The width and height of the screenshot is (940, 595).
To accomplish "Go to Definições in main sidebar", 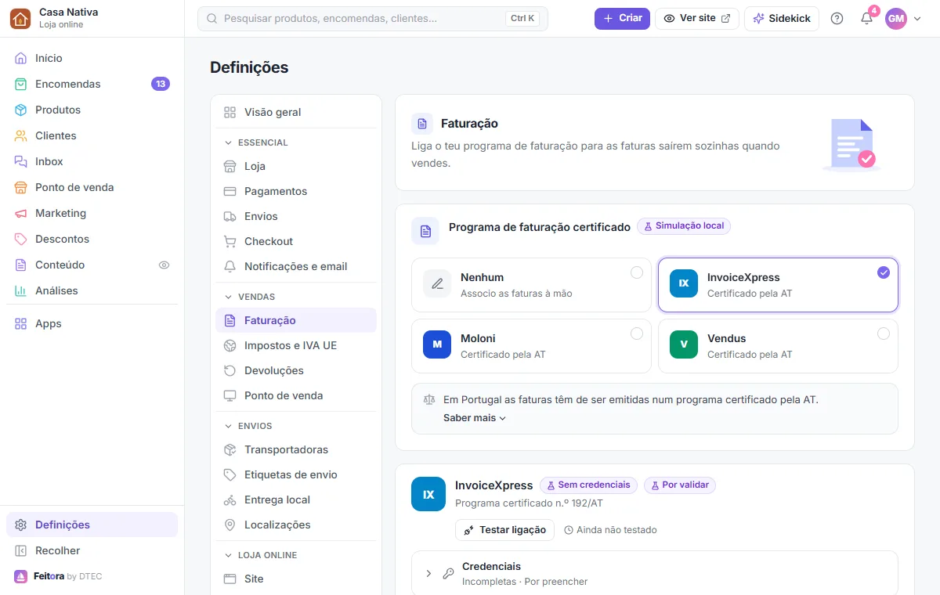I will (92, 525).
